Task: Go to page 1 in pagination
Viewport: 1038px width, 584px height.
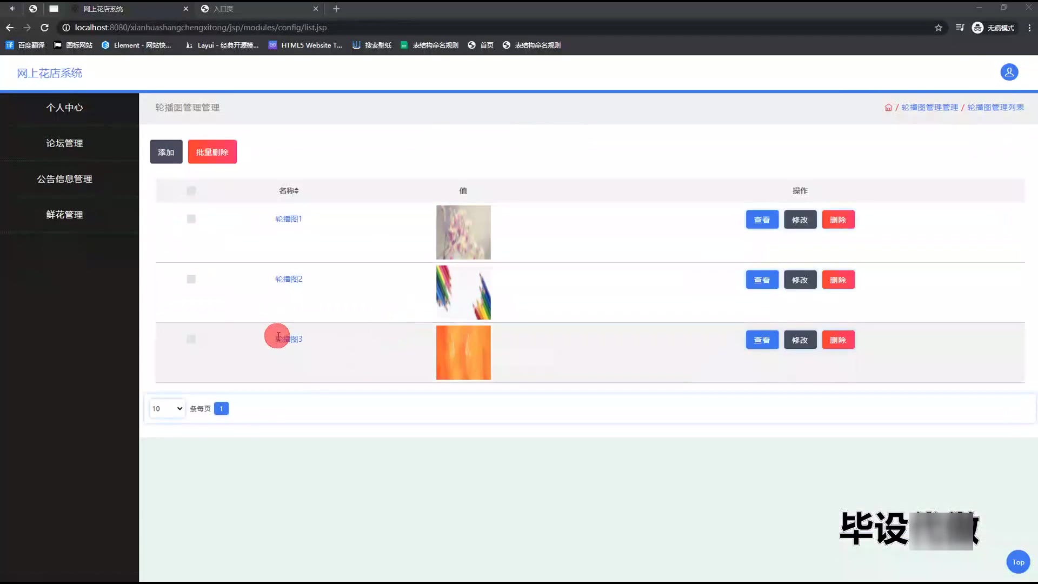Action: pos(221,408)
